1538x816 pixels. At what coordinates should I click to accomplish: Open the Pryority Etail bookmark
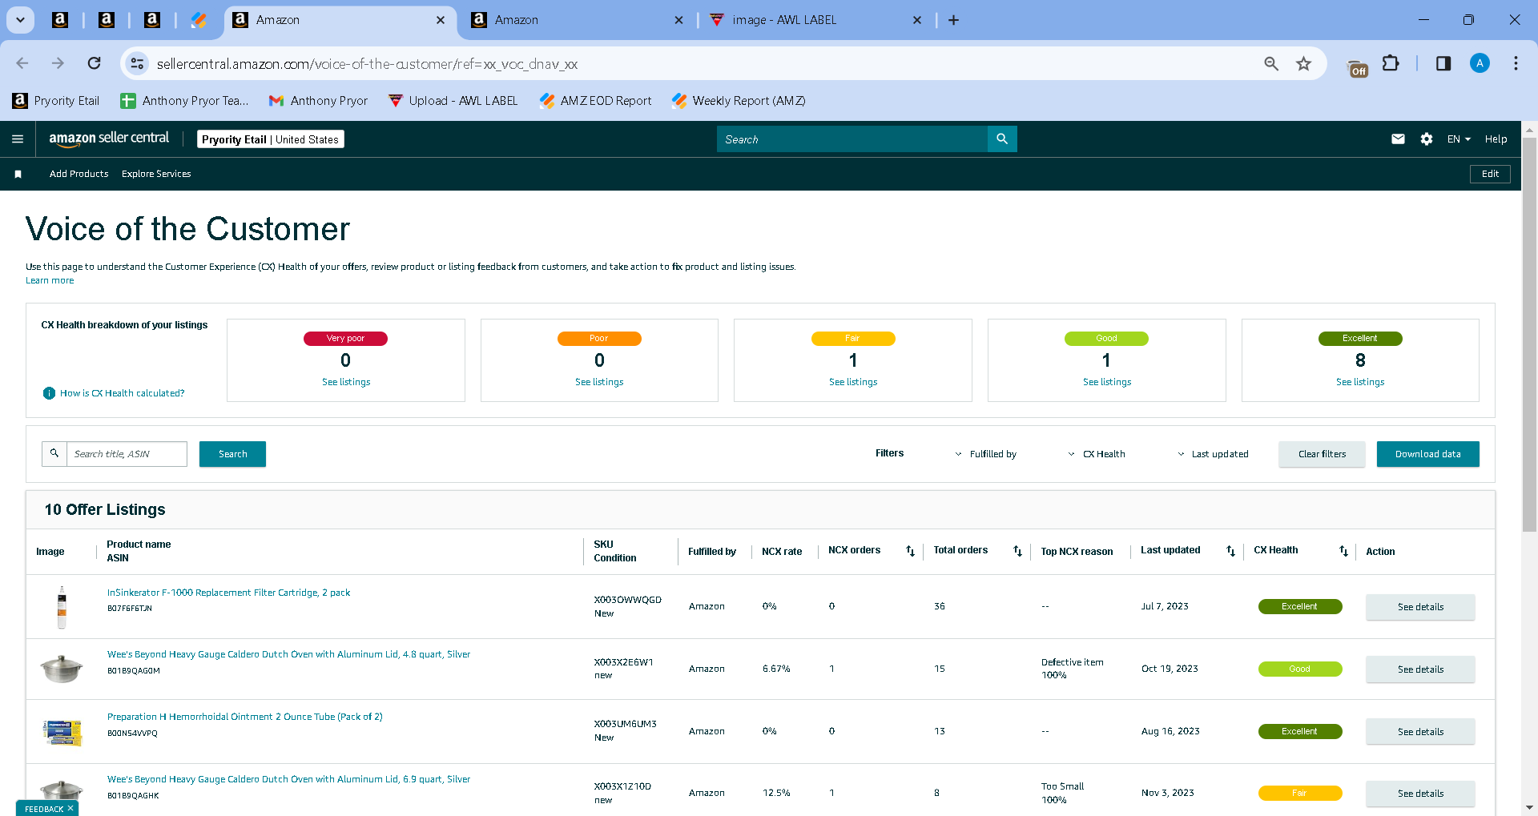point(56,101)
